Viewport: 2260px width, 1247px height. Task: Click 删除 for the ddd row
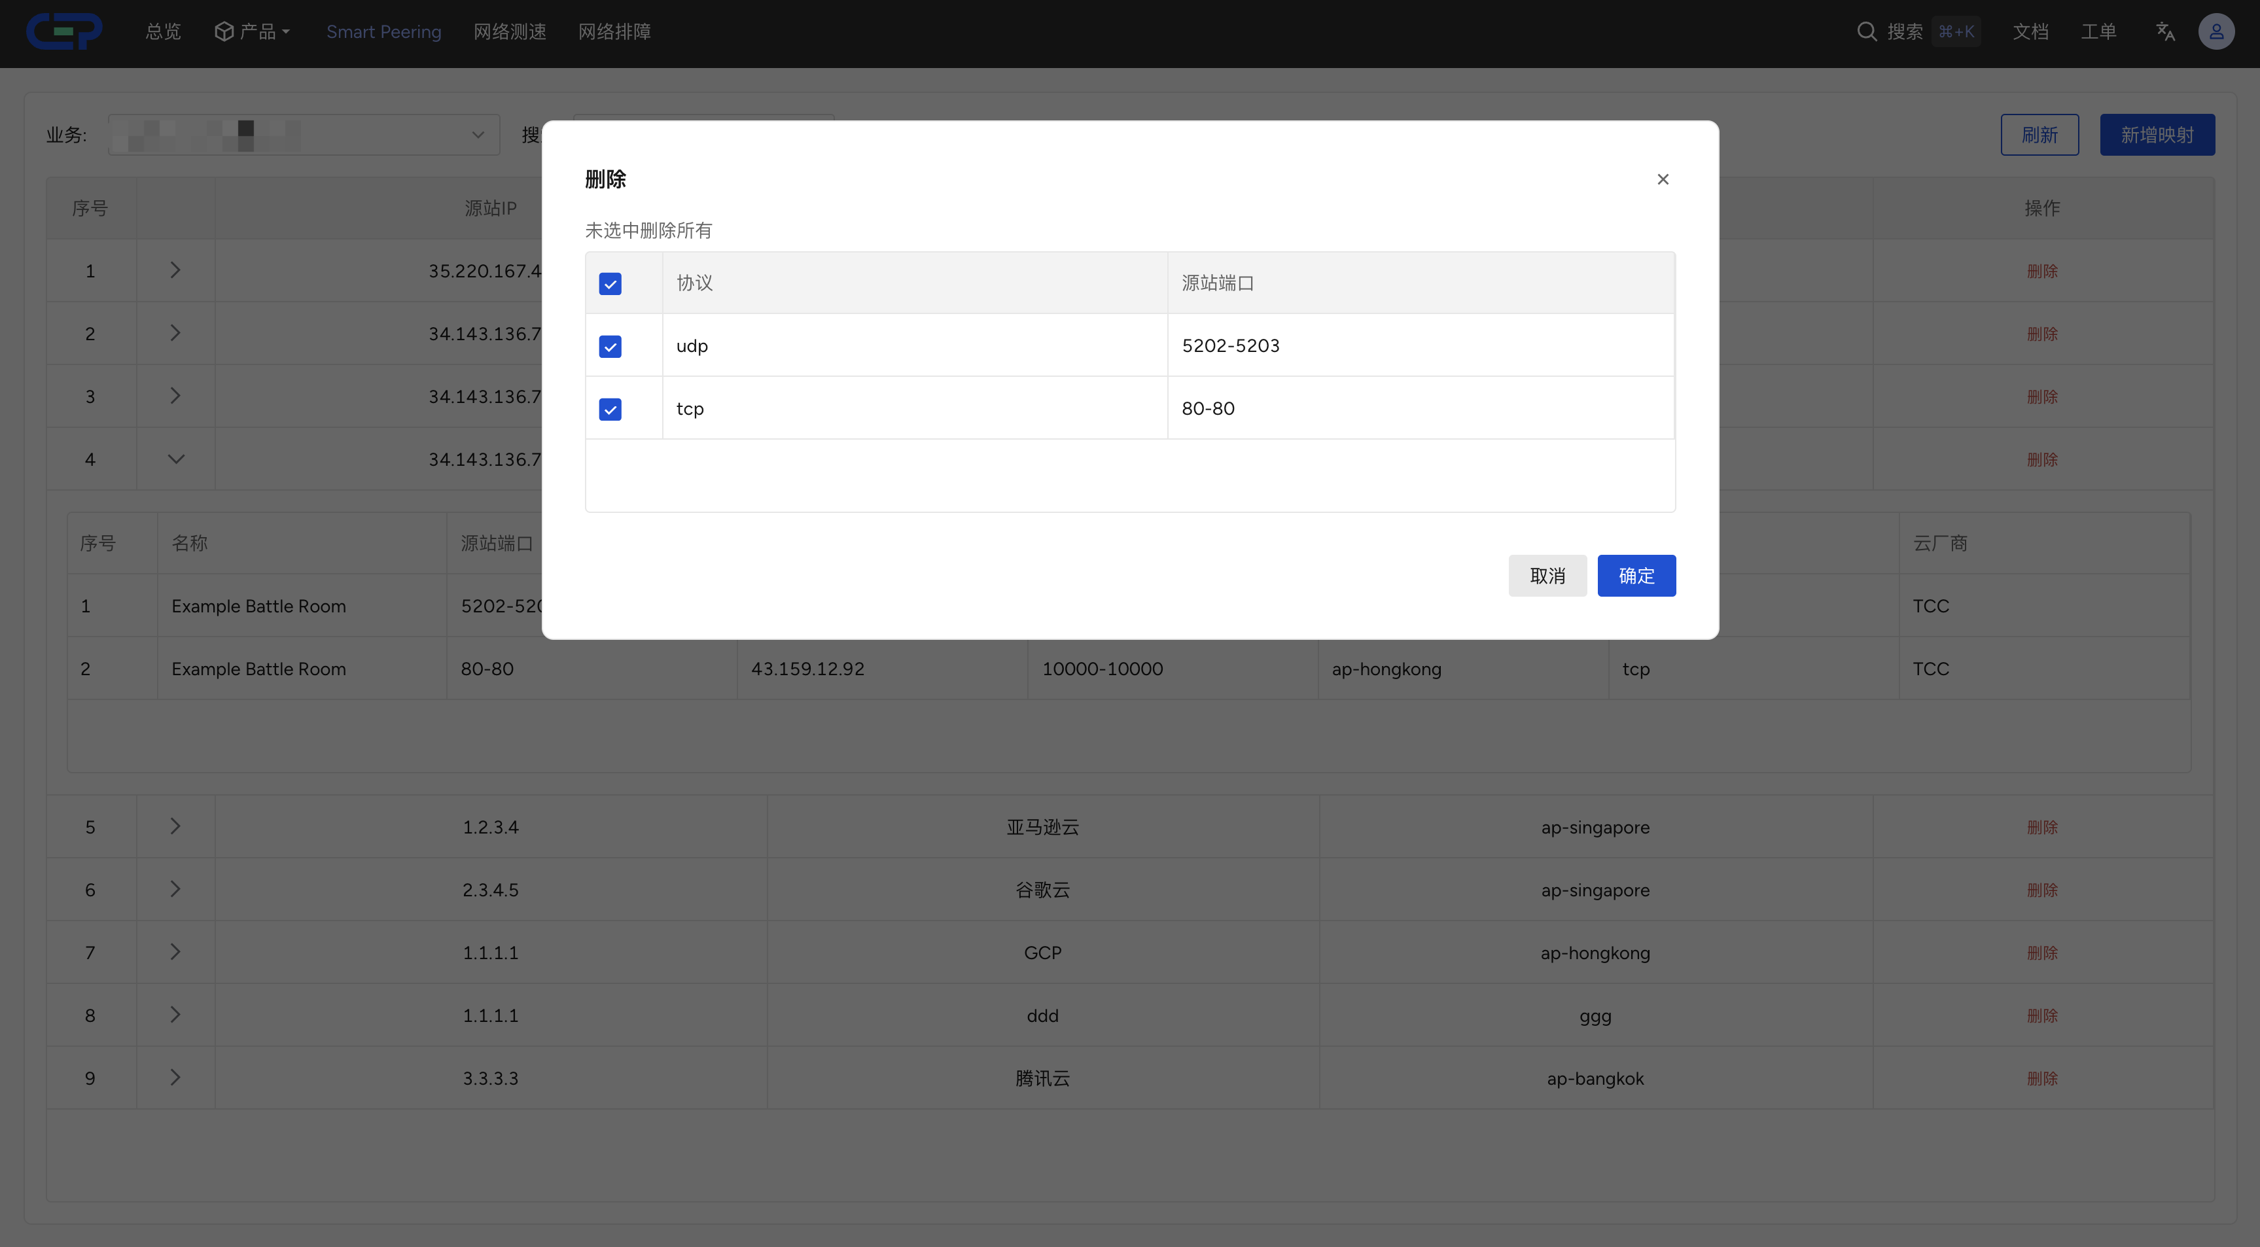(2041, 1015)
